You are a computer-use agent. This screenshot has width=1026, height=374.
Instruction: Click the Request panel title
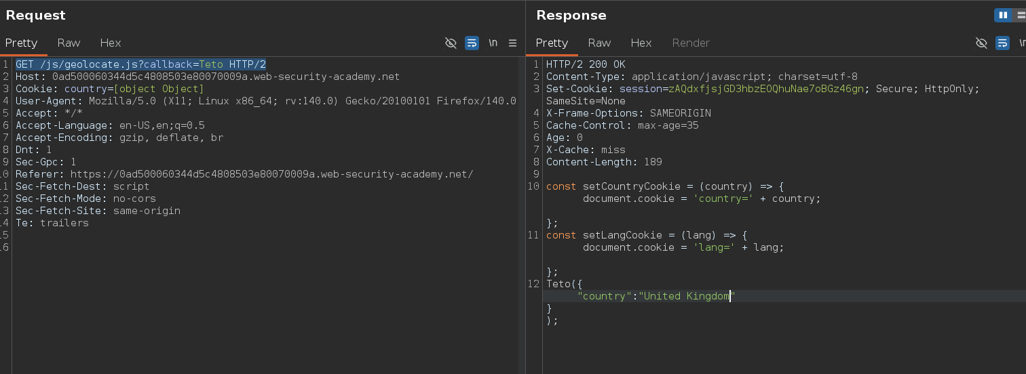(36, 15)
